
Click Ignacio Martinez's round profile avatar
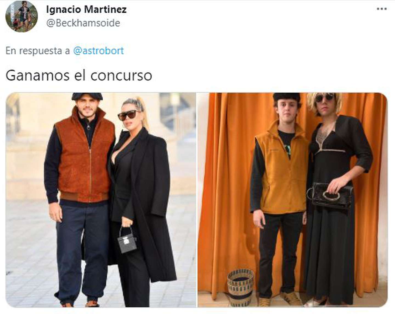22,16
